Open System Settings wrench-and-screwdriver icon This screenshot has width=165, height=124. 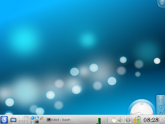[42, 118]
